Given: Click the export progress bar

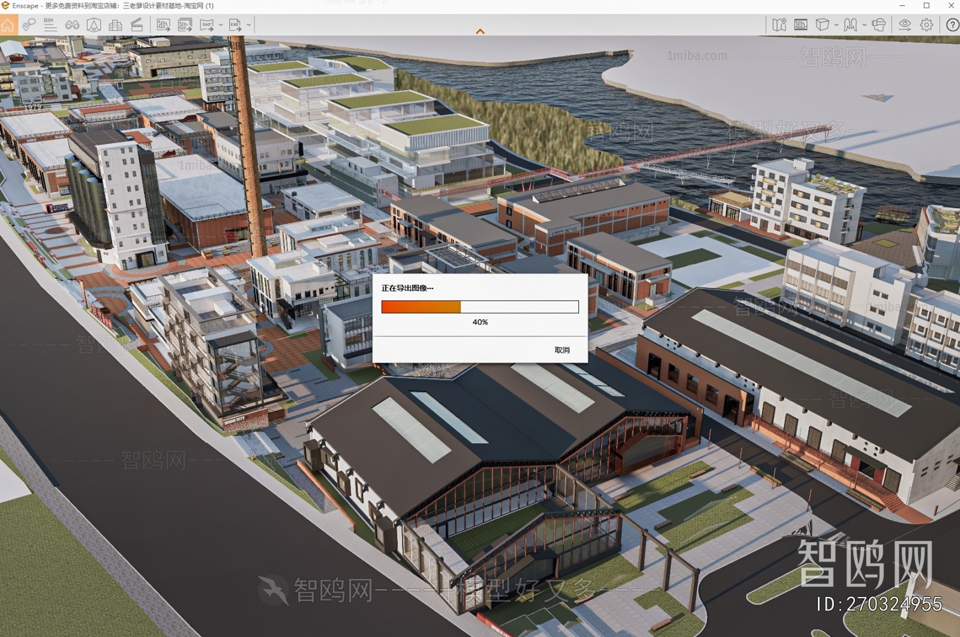Looking at the screenshot, I should [480, 307].
